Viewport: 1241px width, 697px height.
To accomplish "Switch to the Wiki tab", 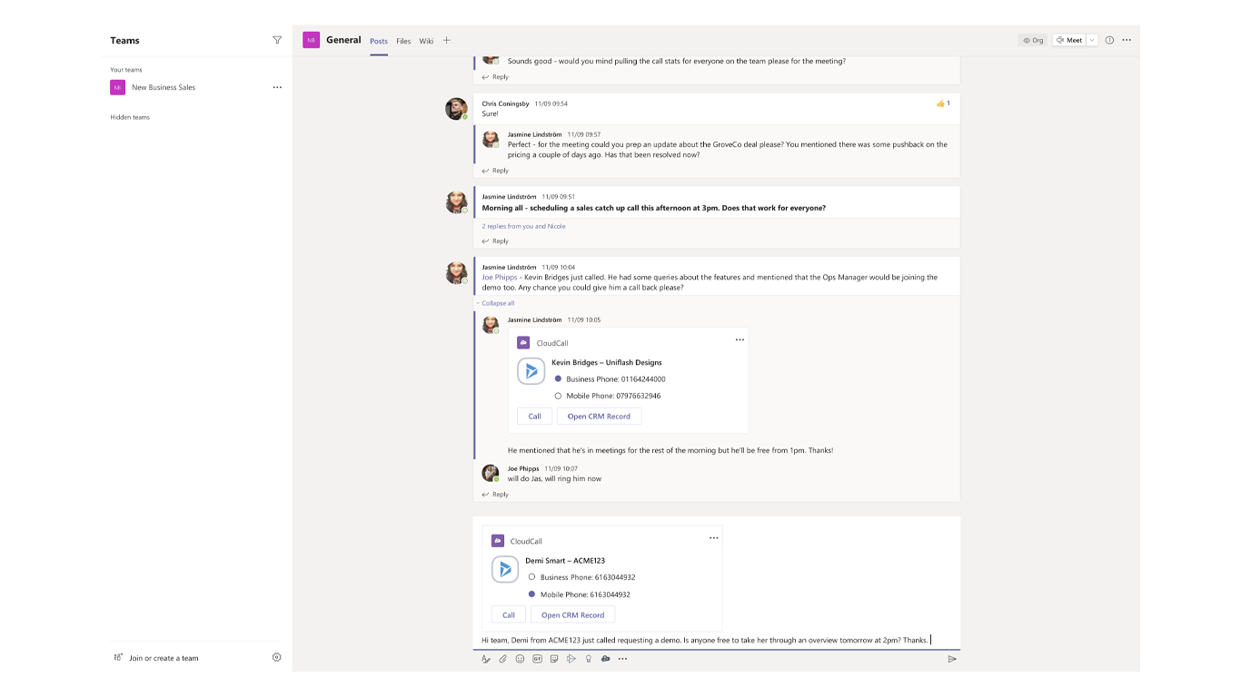I will [x=426, y=41].
